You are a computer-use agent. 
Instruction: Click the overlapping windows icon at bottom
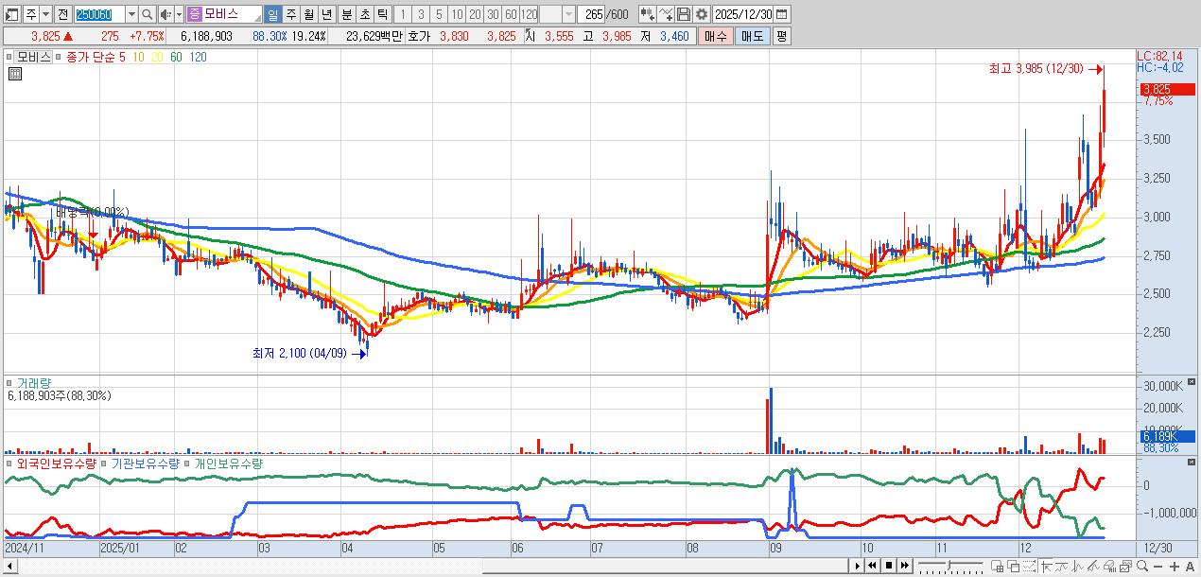(1013, 566)
